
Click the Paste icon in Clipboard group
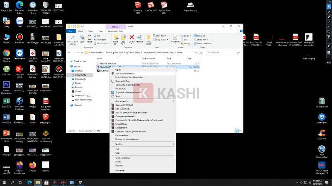click(x=90, y=39)
